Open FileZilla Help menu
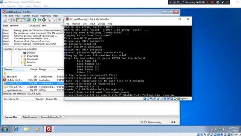 pyautogui.click(x=55, y=16)
